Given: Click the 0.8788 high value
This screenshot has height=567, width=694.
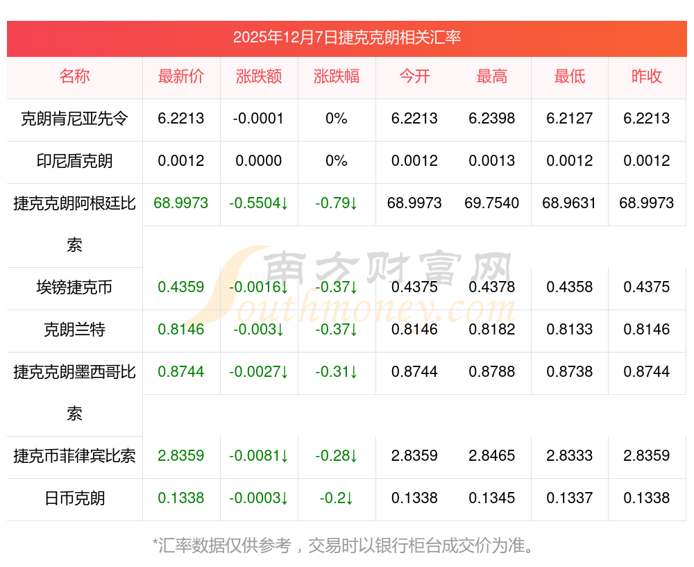Looking at the screenshot, I should click(x=492, y=372).
